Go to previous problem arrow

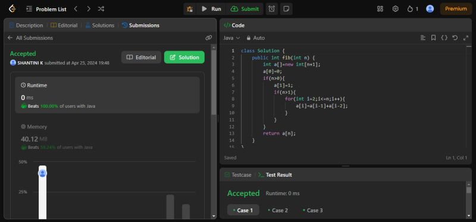[76, 9]
